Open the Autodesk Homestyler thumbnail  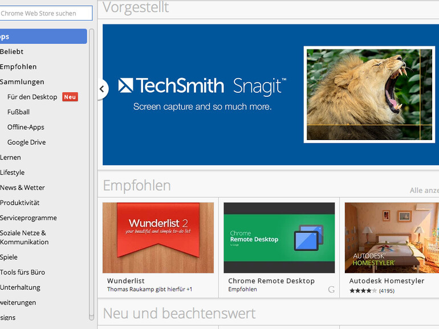[x=392, y=237]
